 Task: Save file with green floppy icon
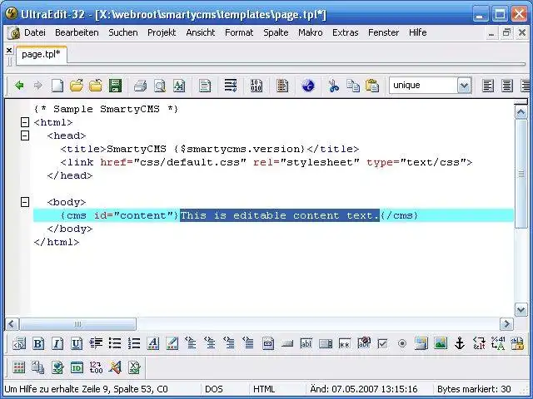(115, 86)
